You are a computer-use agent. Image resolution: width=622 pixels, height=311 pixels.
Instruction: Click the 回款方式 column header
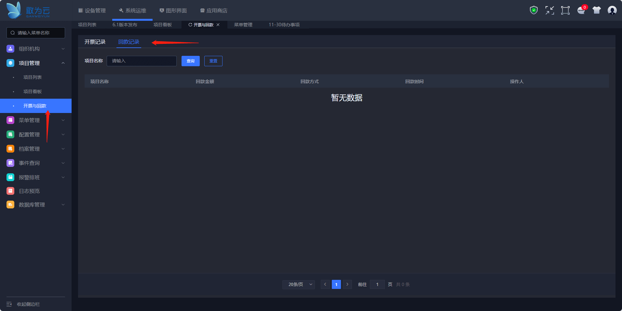310,81
